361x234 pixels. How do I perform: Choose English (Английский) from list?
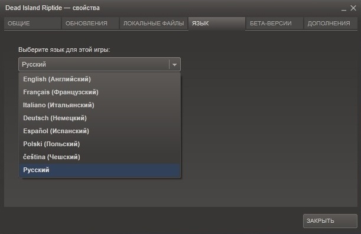100,79
